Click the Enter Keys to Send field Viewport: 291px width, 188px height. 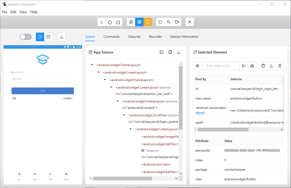[222, 66]
